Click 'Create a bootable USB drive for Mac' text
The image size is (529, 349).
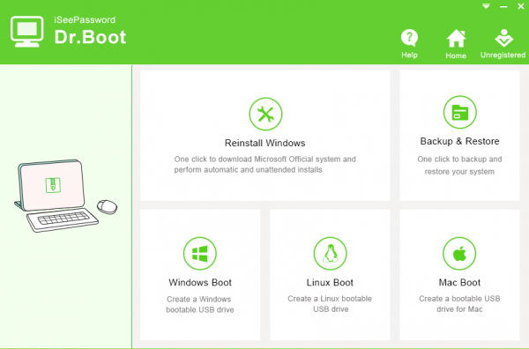tap(459, 304)
